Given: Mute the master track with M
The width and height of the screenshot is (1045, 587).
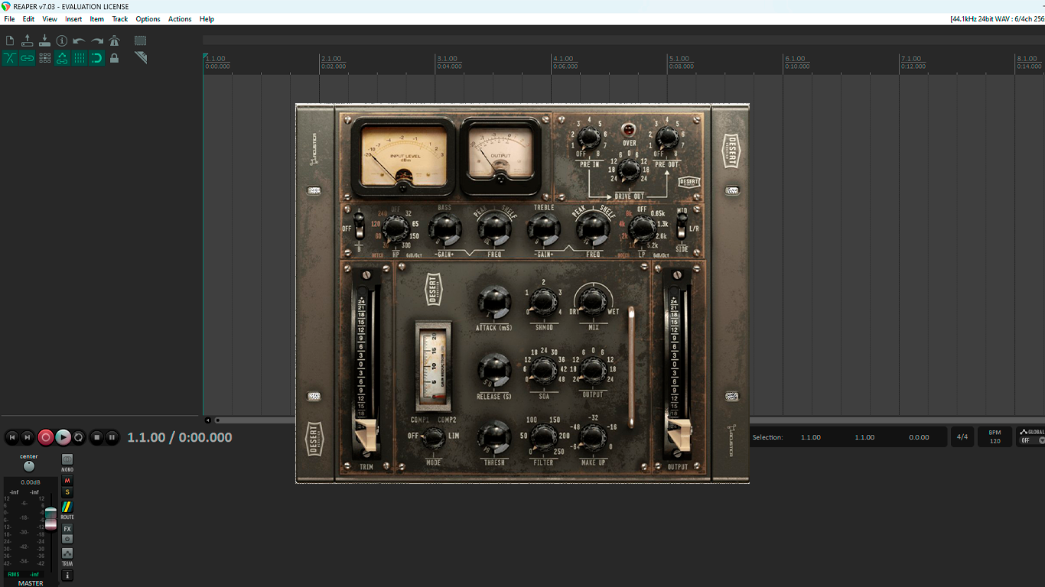Looking at the screenshot, I should [67, 481].
